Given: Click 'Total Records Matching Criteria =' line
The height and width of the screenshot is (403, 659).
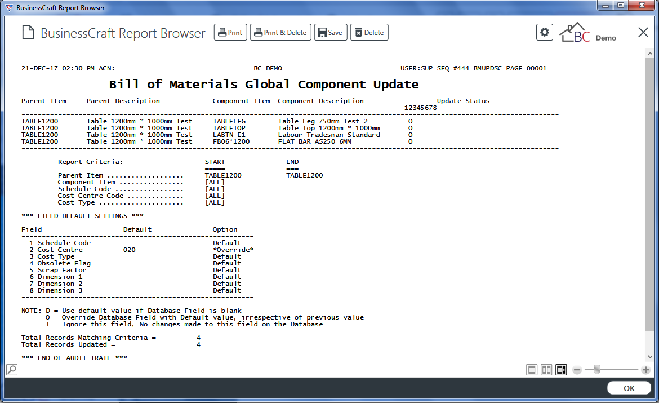Looking at the screenshot, I should (111, 338).
